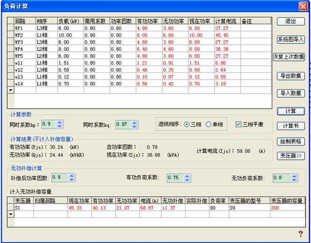Click the empty 实际补偿 cell of S1
This screenshot has width=311, height=243.
pyautogui.click(x=197, y=208)
